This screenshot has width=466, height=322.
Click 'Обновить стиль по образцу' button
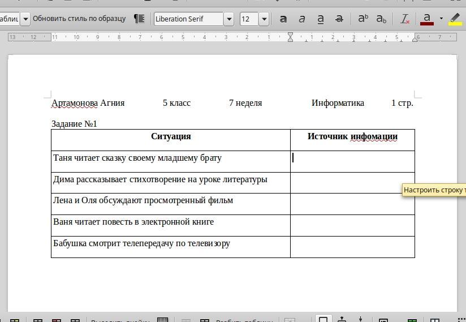pos(79,19)
